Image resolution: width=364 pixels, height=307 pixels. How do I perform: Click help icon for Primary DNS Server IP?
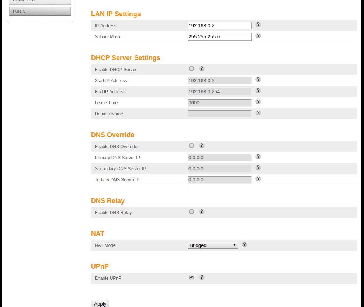[258, 156]
